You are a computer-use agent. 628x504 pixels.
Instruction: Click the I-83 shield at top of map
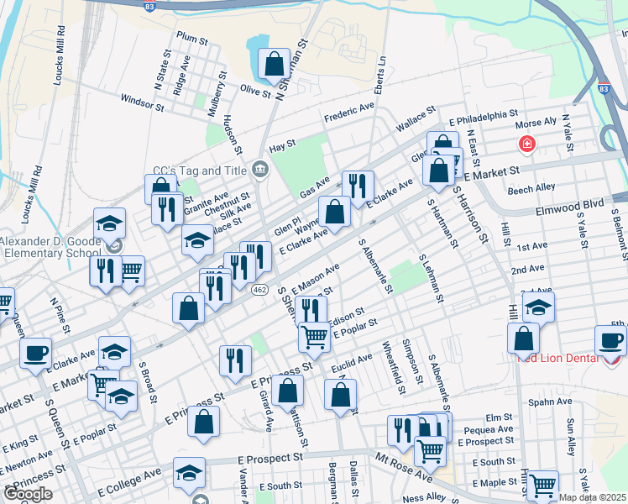coord(149,6)
